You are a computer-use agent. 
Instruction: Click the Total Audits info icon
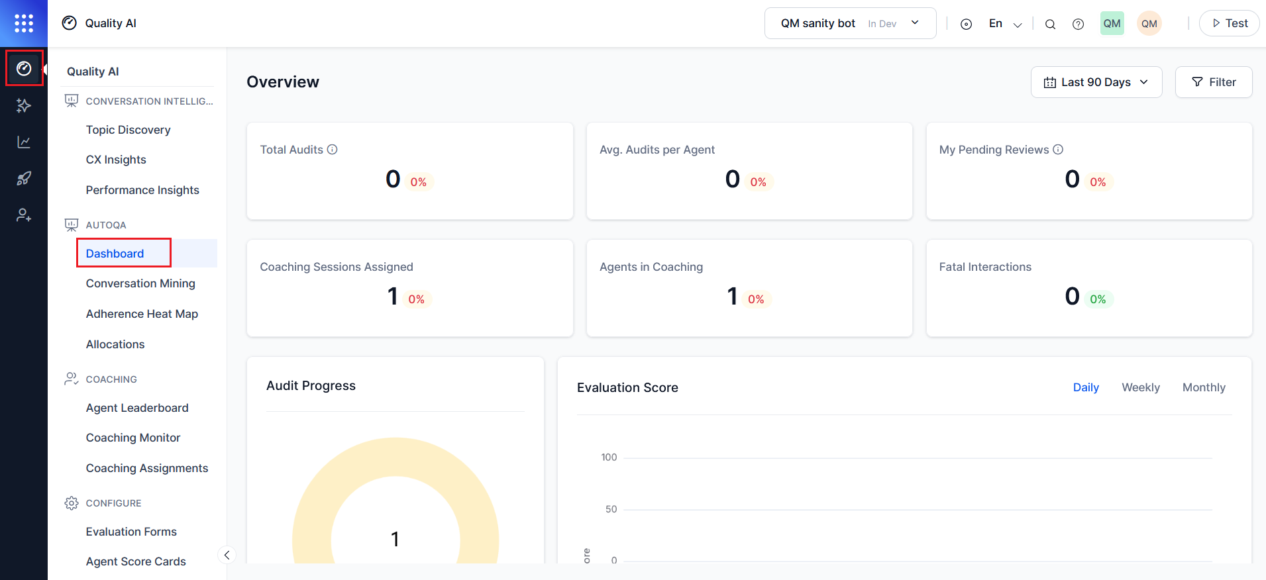[333, 150]
